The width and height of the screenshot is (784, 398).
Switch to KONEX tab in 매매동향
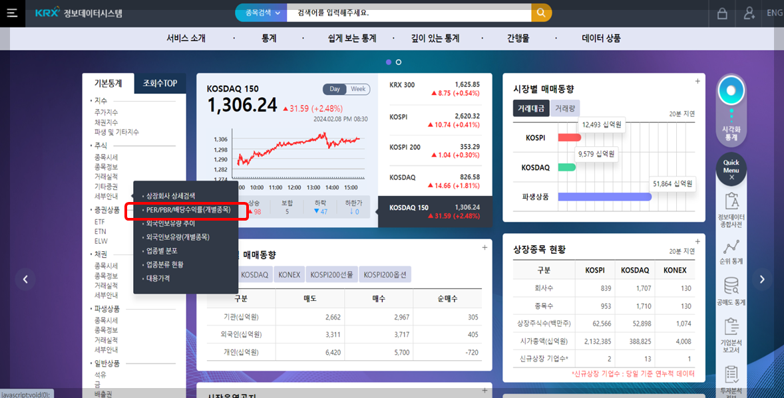[289, 274]
